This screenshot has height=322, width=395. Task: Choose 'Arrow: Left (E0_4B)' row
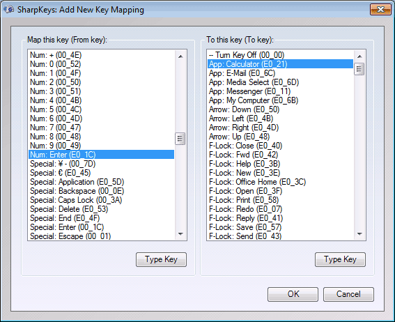(x=280, y=118)
